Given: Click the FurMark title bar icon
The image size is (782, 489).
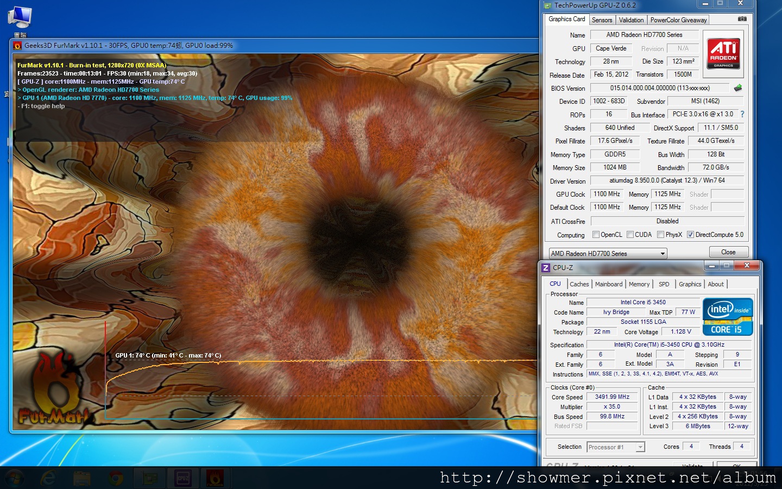Looking at the screenshot, I should coord(17,46).
